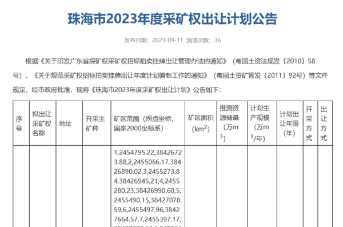343x227 pixels.
Task: Click the page title 珠海市2023年度采矿权出让计划公告
Action: tap(173, 19)
